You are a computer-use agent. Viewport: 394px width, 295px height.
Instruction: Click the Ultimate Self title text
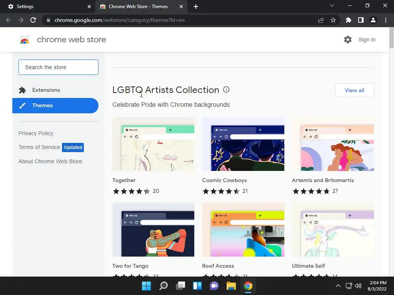308,266
